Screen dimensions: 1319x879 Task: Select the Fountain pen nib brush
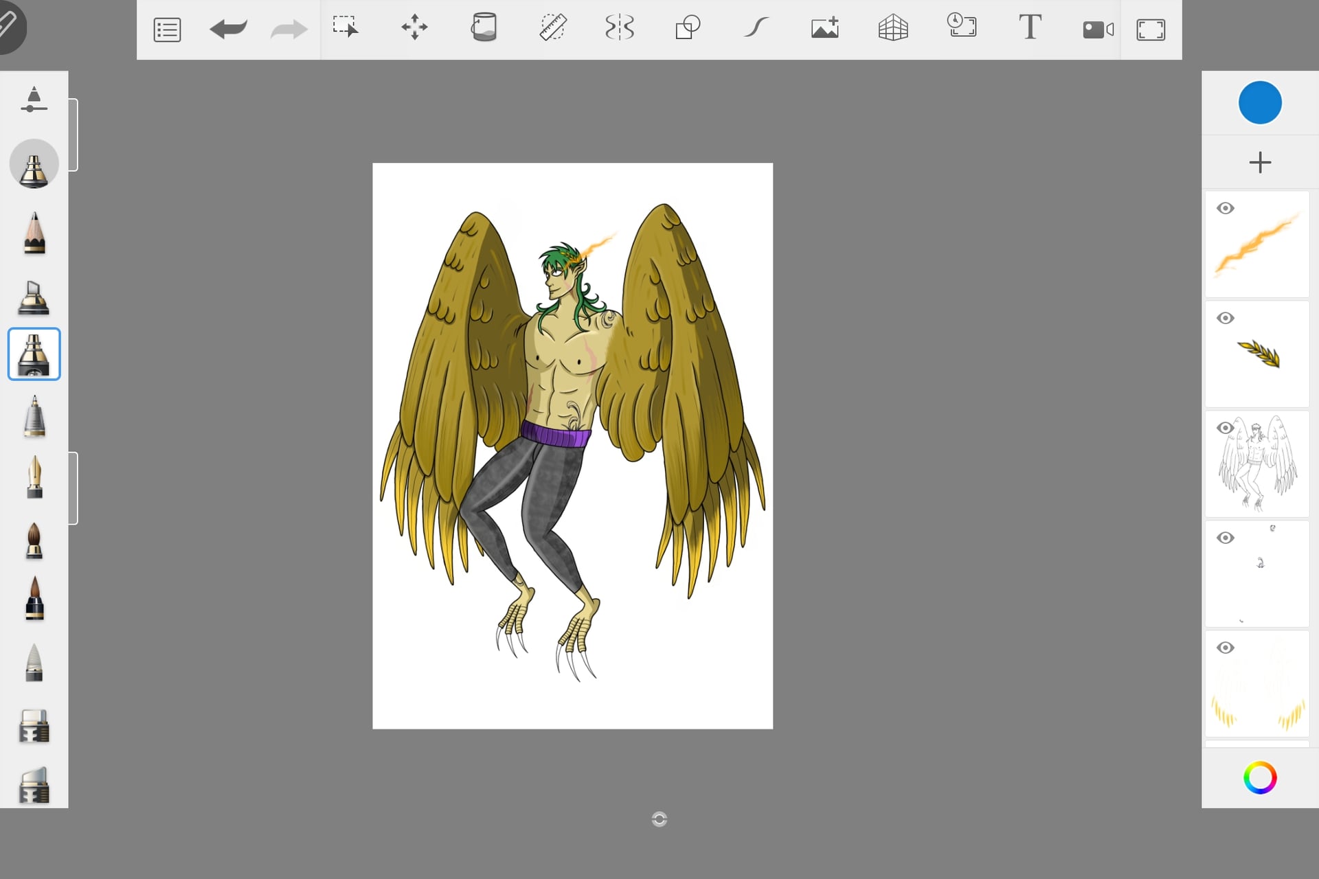(x=34, y=477)
